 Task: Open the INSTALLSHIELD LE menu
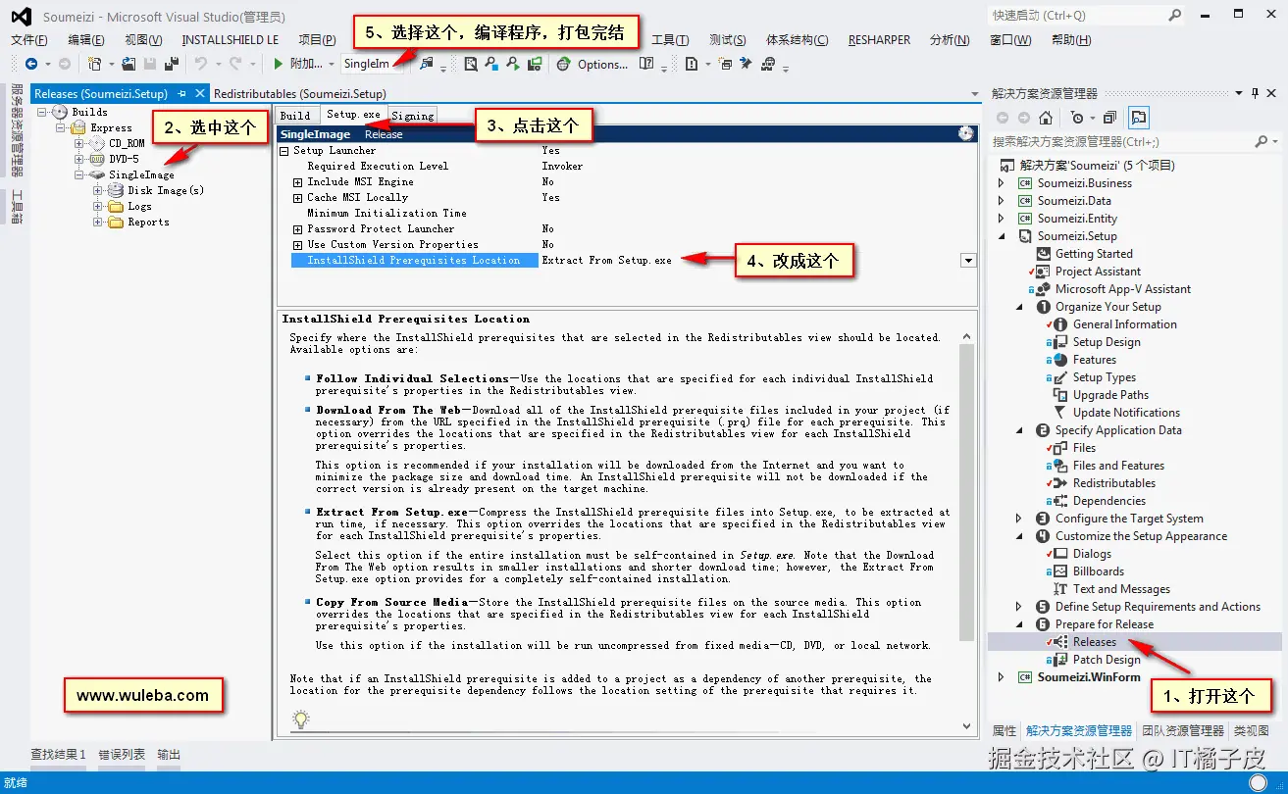(x=230, y=39)
